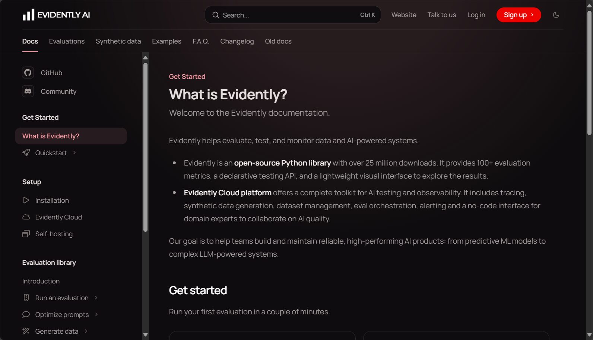This screenshot has height=340, width=593.
Task: Open Introduction in Evaluation library
Action: click(41, 281)
